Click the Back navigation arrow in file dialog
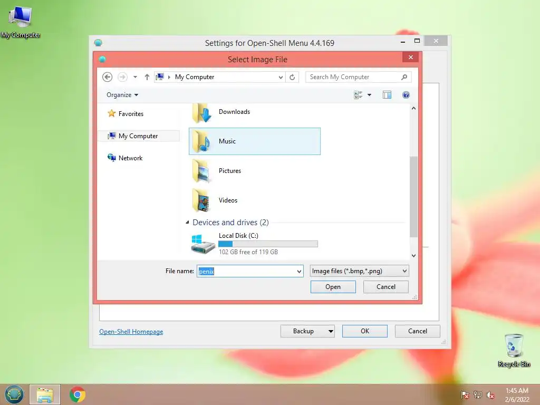 (x=108, y=77)
